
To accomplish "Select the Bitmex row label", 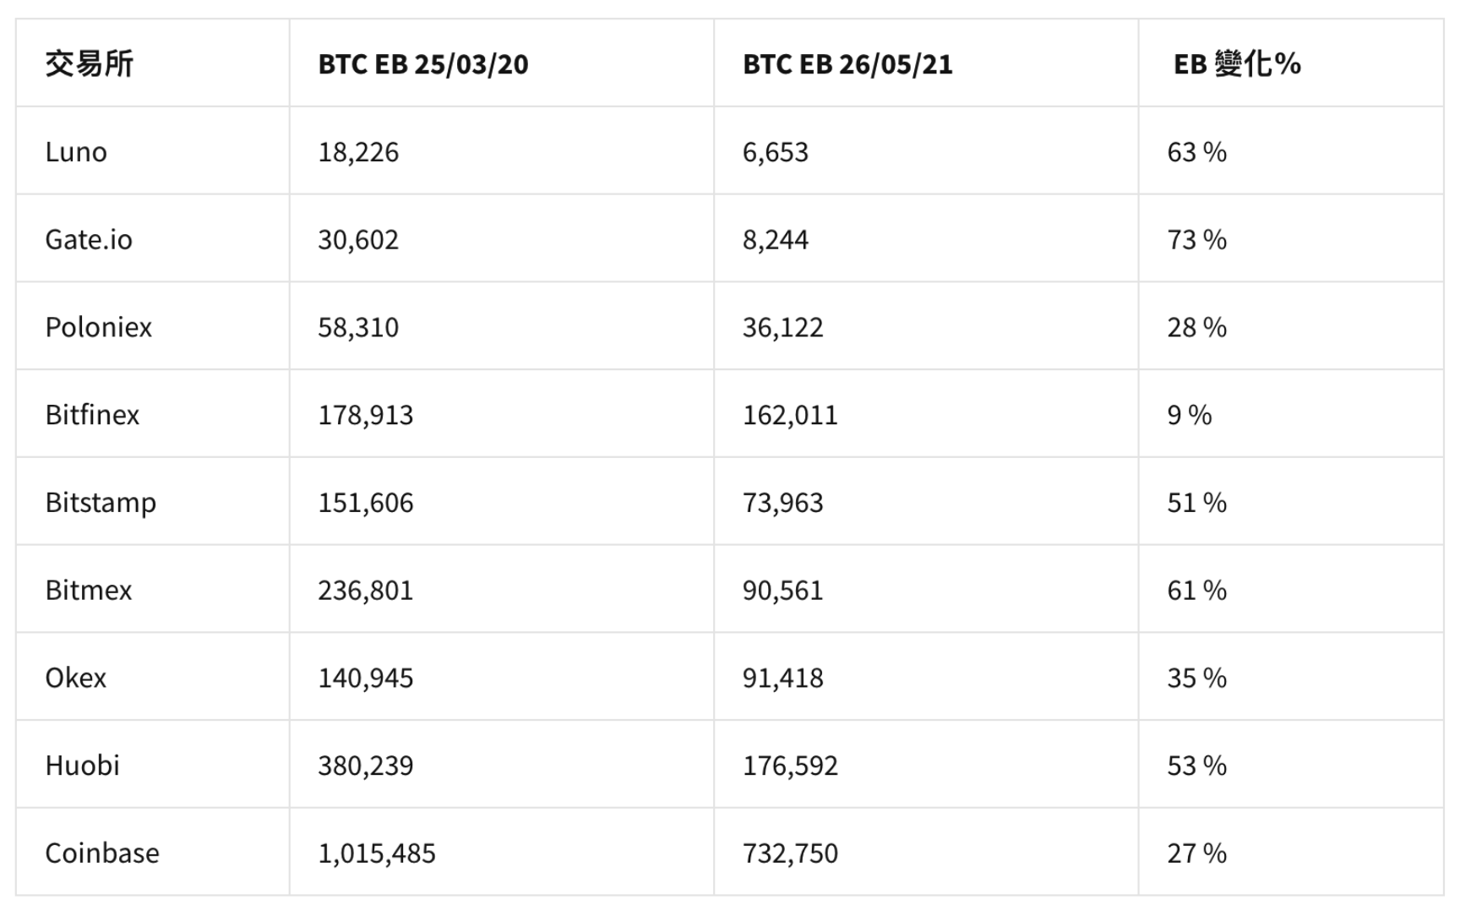I will coord(89,590).
